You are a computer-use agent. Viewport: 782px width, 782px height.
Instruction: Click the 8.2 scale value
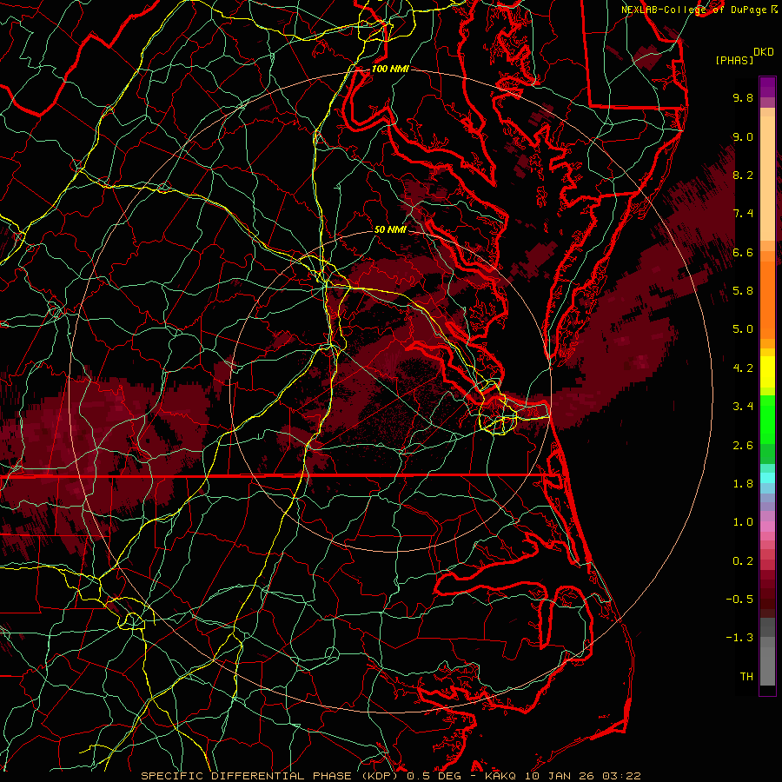[743, 175]
